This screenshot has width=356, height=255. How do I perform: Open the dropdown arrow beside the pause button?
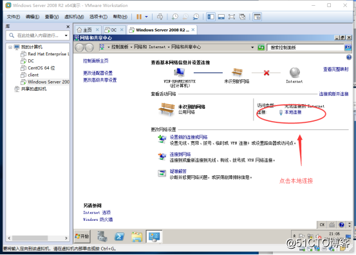tap(146, 17)
